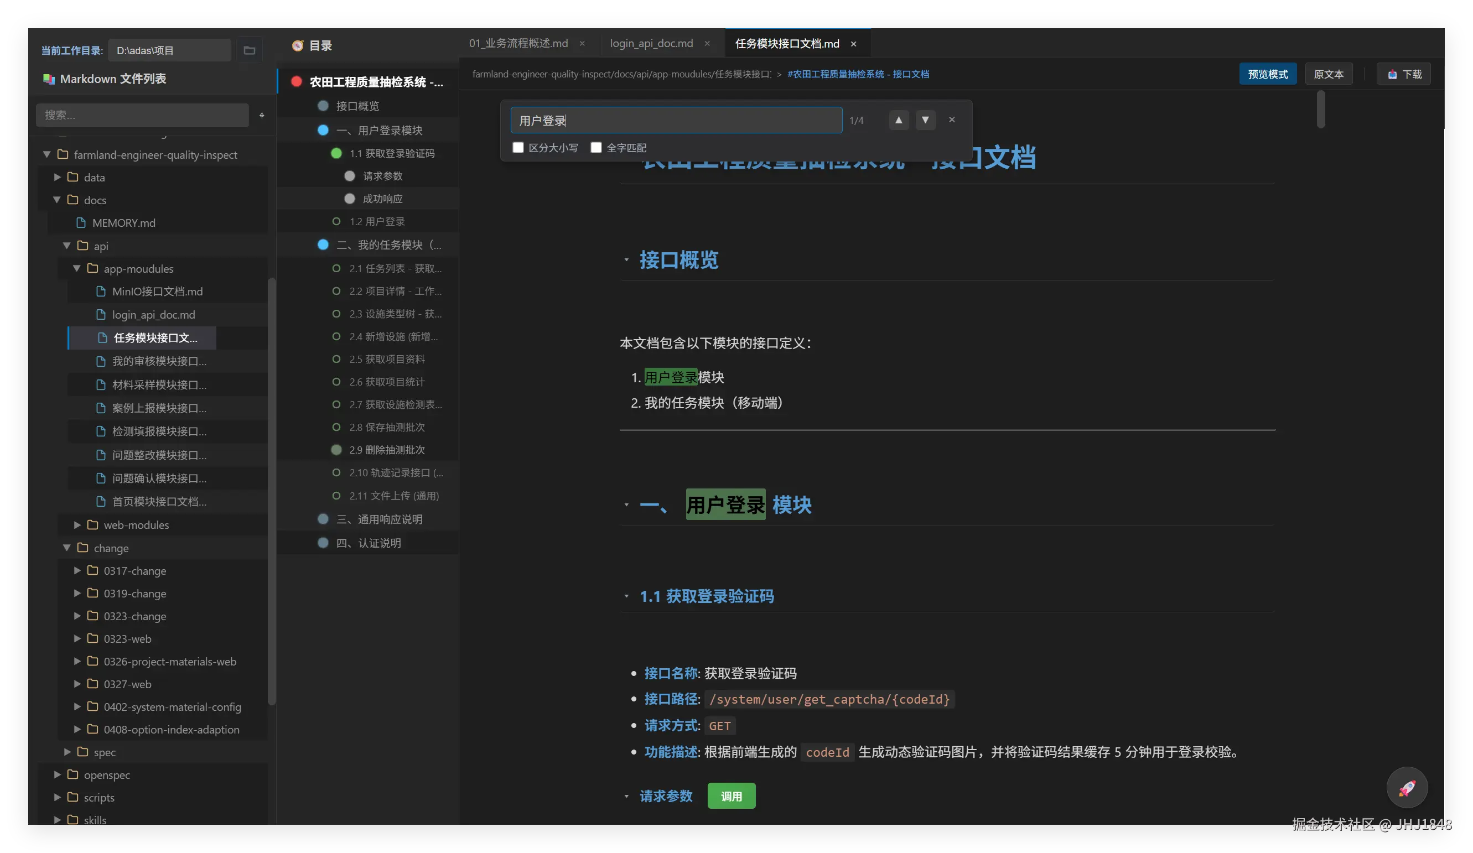
Task: Click the circular logo next to 目录 header
Action: [297, 45]
